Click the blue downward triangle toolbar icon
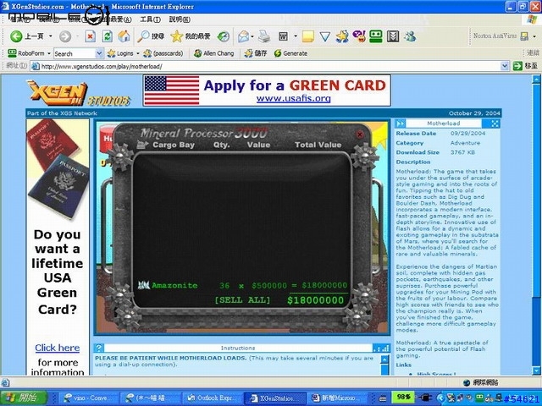This screenshot has width=542, height=406. point(325,36)
